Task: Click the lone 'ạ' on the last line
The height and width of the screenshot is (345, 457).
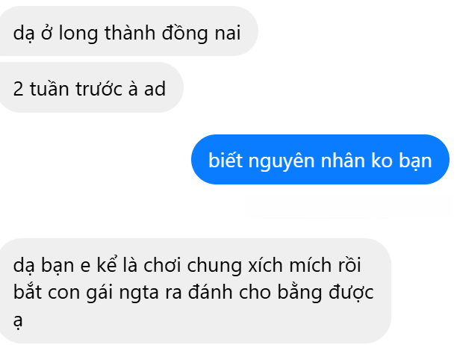Action: (18, 321)
